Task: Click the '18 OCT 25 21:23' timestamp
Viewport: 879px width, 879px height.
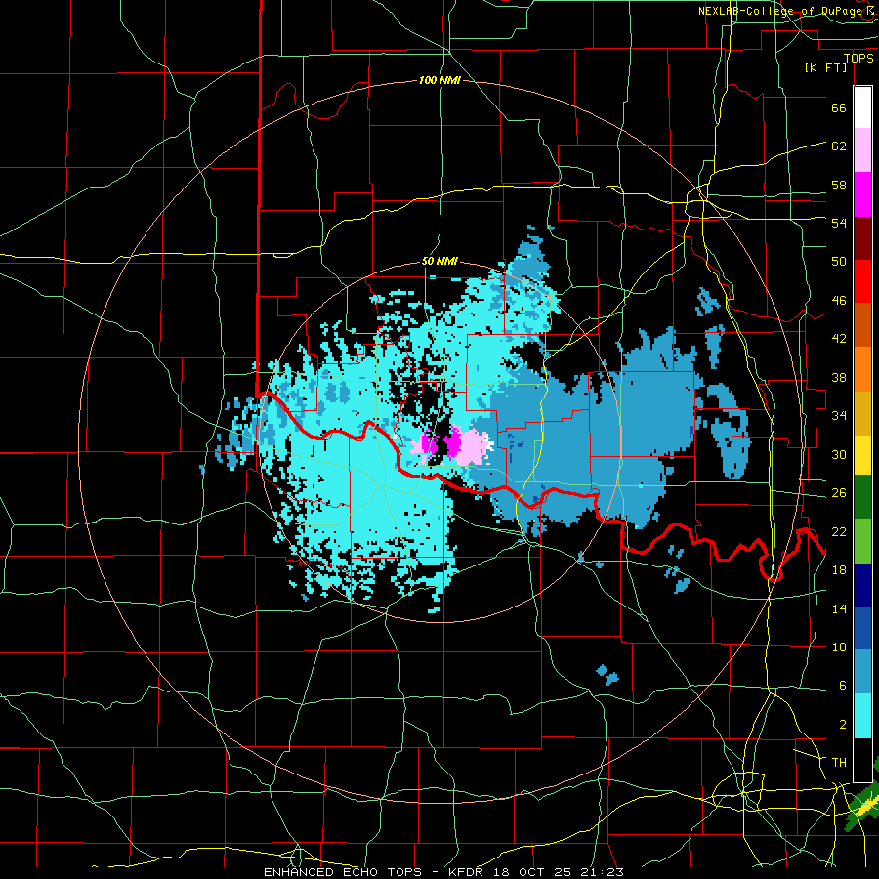Action: 559,872
